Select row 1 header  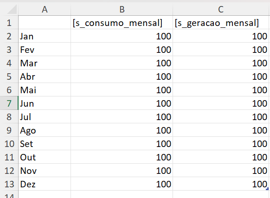(x=9, y=23)
